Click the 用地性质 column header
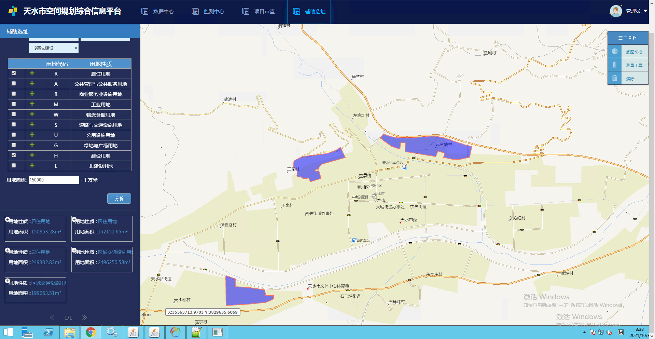 click(x=101, y=64)
